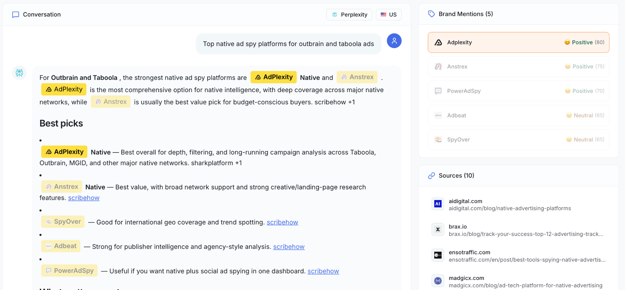Click the 'Positive (80)' sentiment label
Viewport: 625px width, 290px height.
click(588, 42)
